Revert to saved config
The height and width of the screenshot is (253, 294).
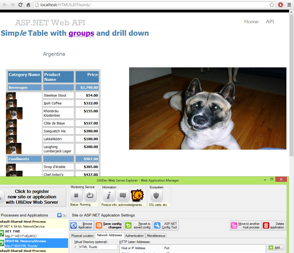tap(138, 225)
